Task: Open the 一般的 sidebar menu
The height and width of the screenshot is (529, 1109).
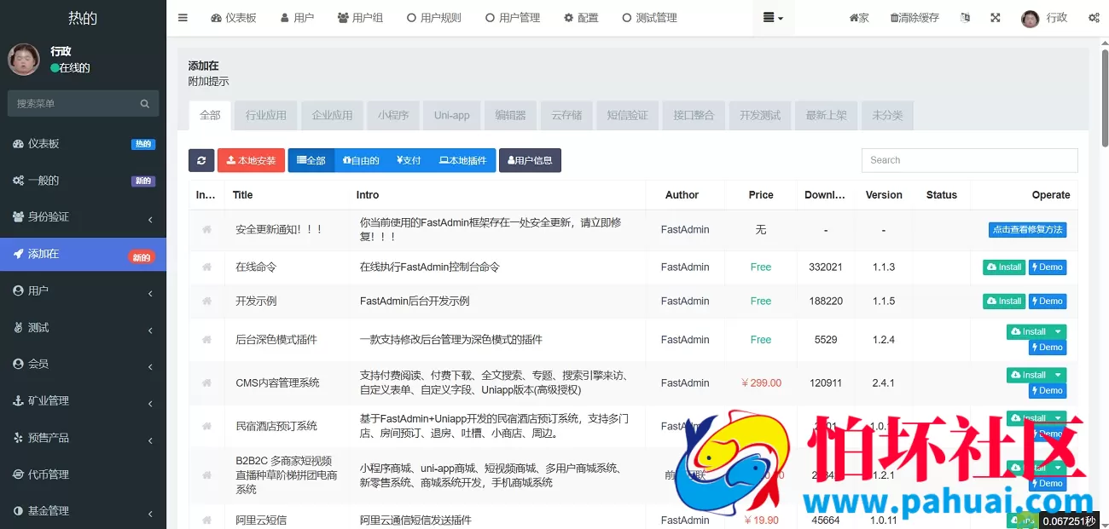Action: (83, 181)
